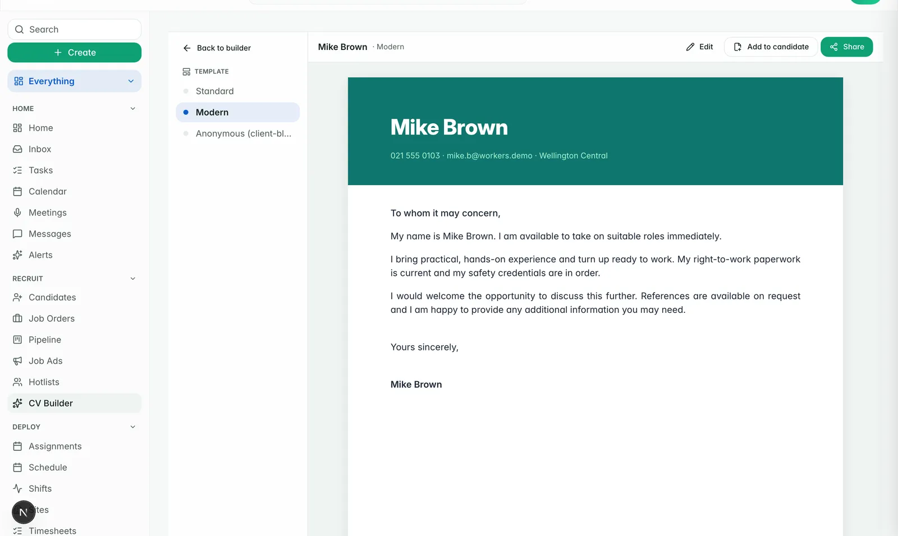The image size is (898, 536).
Task: Click the pencil icon beside Edit
Action: point(690,47)
